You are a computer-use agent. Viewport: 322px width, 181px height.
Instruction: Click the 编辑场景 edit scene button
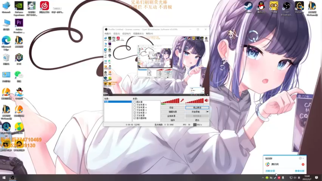(x=173, y=112)
